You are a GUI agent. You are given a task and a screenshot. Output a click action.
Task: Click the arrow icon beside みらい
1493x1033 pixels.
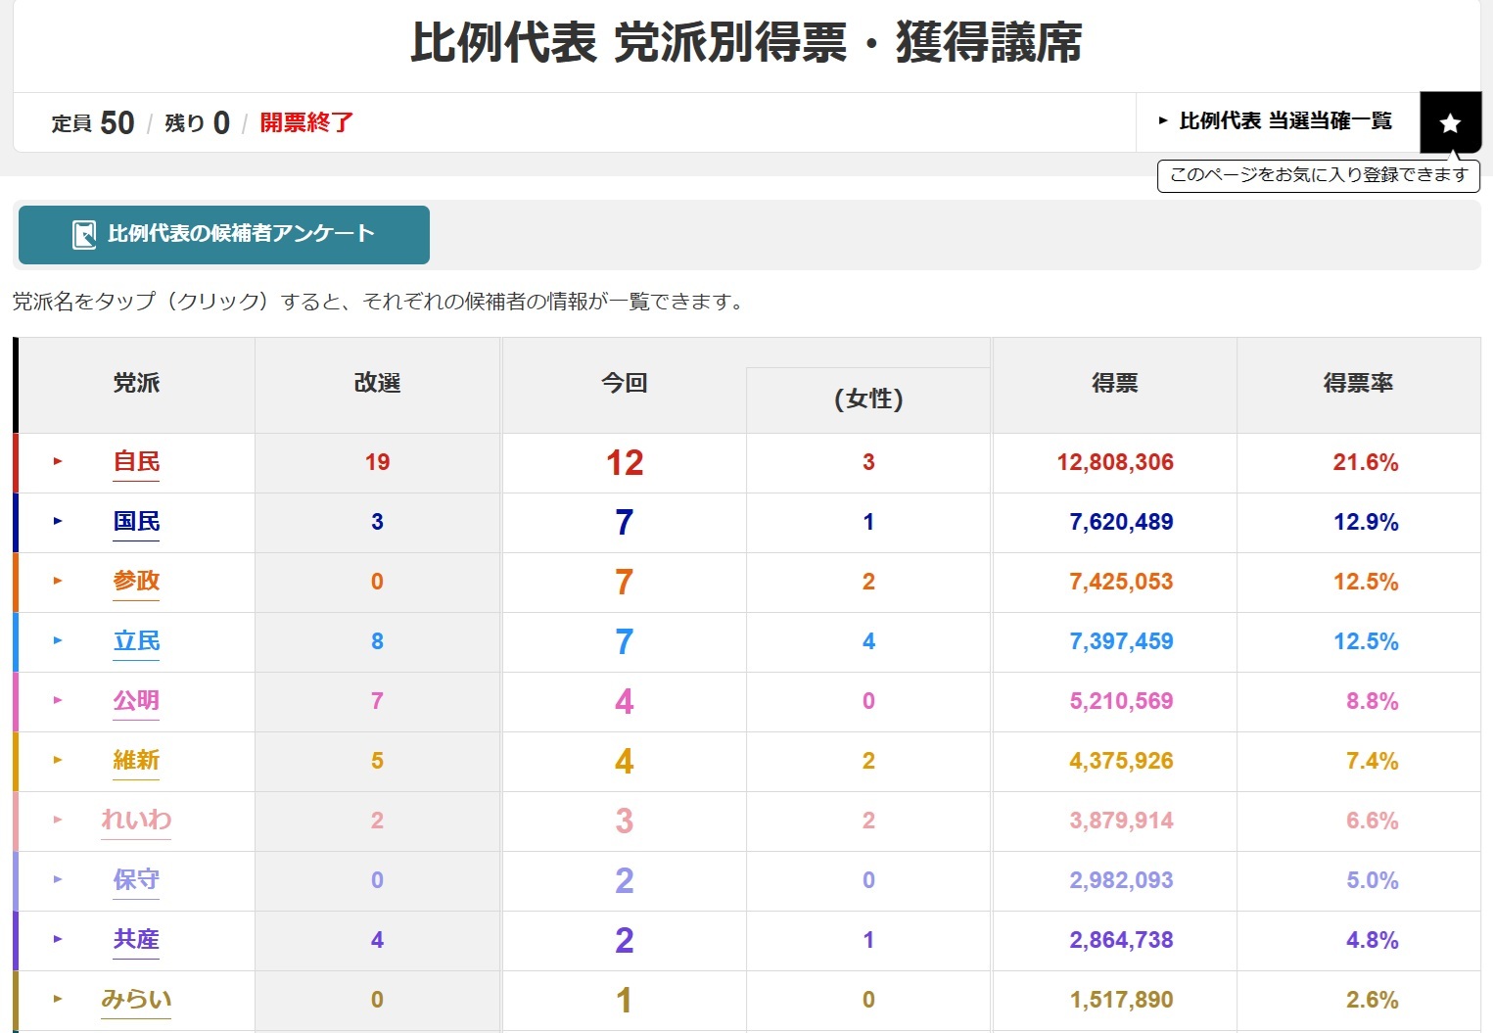point(58,999)
